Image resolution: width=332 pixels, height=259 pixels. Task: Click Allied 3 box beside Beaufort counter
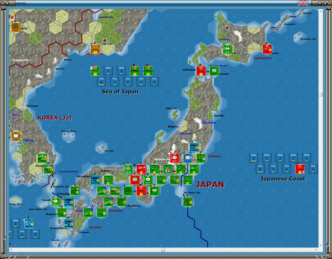16,223
